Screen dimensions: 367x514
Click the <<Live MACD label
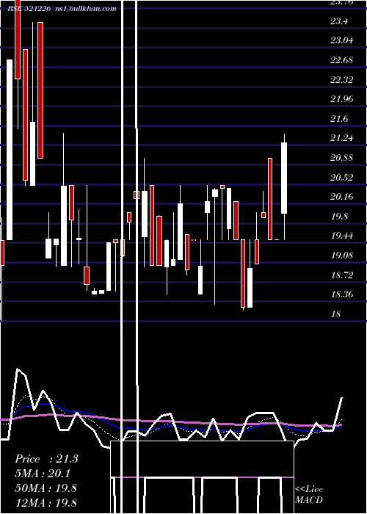pos(309,495)
